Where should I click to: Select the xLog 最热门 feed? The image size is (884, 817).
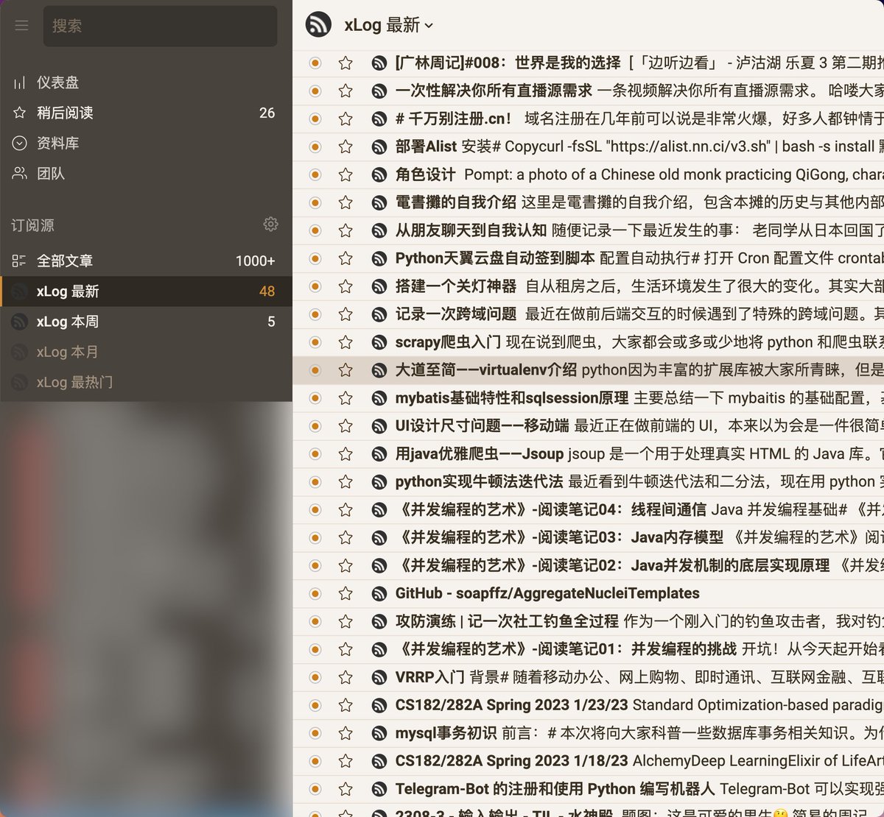coord(146,382)
